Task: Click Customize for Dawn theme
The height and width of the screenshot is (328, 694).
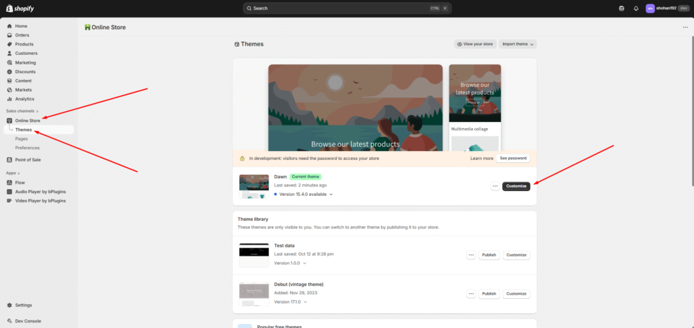Action: click(516, 186)
